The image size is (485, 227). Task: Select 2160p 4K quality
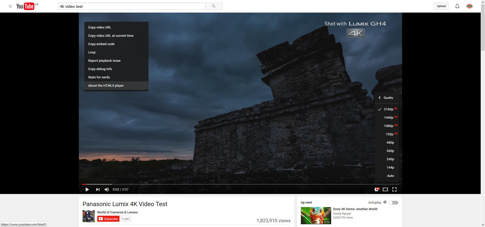point(387,109)
